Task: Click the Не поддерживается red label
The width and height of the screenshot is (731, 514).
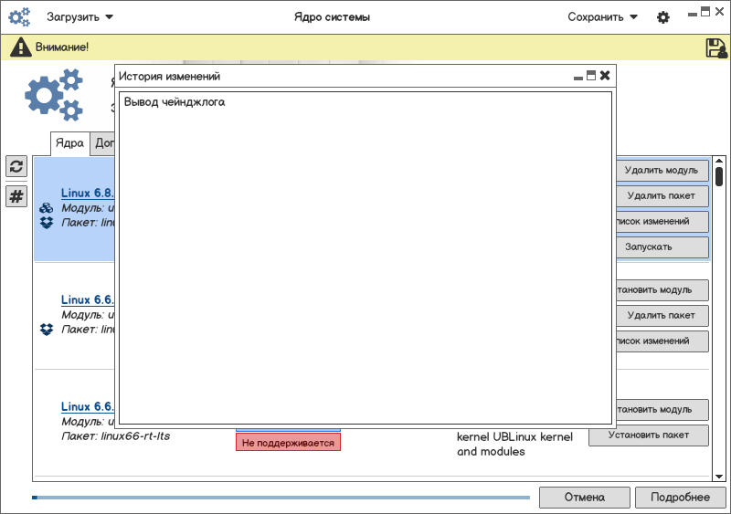Action: [x=288, y=443]
